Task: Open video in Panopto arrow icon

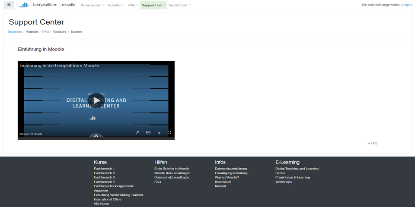Action: pos(137,133)
